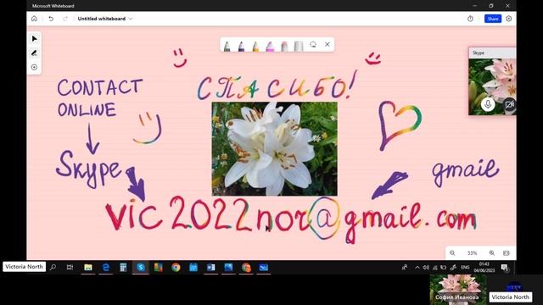Open the Create plus menu in sidebar
The width and height of the screenshot is (543, 305).
34,67
